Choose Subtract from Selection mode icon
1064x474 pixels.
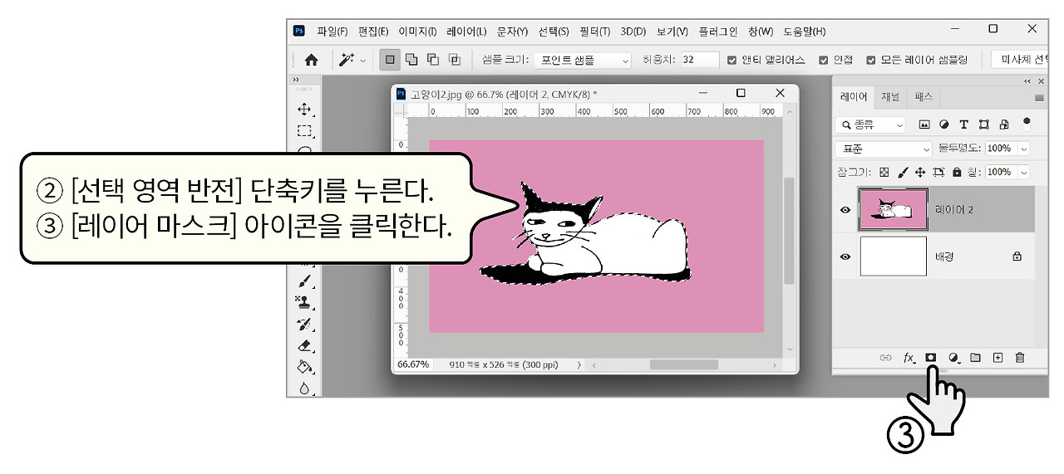click(x=432, y=60)
